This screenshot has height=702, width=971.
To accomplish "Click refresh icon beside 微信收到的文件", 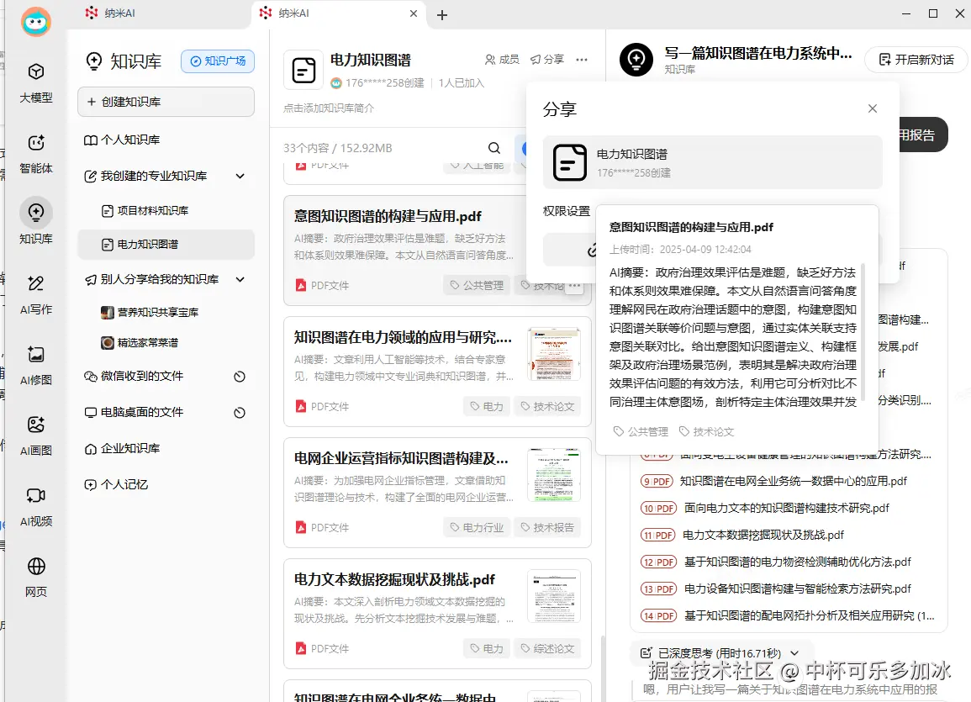I will [x=240, y=377].
